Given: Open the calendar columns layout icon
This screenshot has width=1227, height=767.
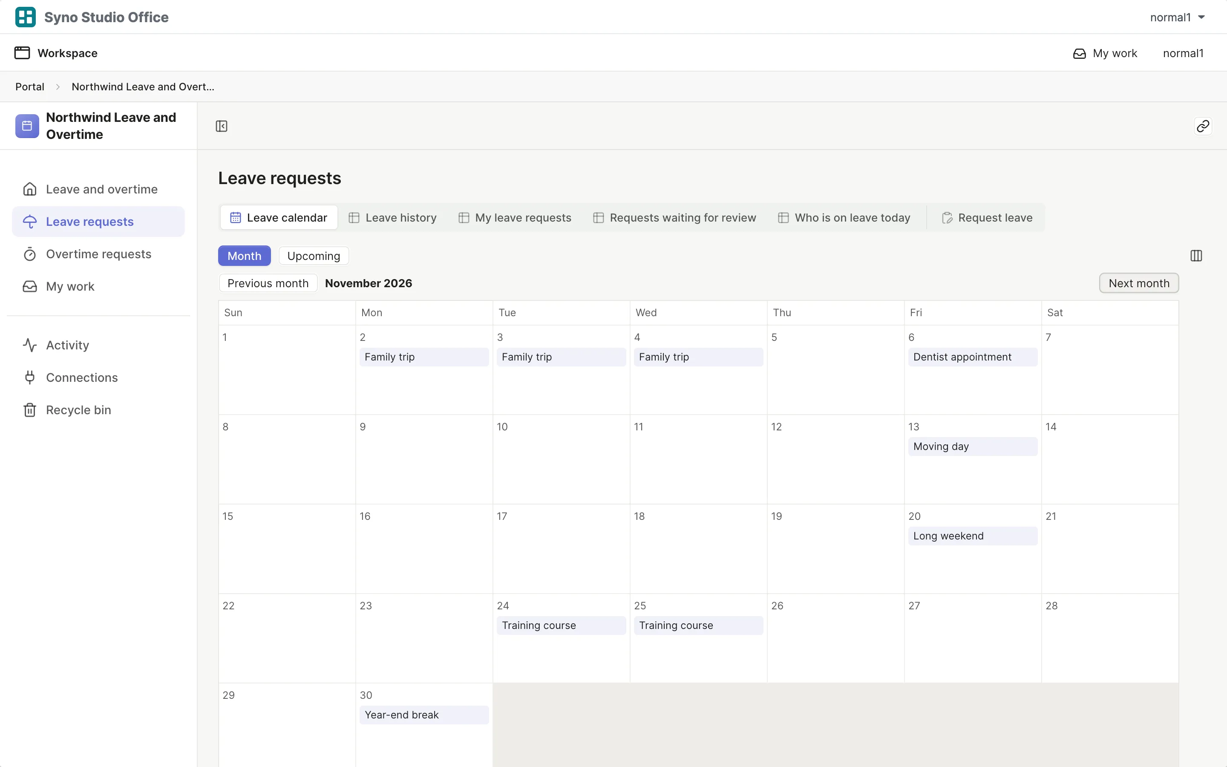Looking at the screenshot, I should (1196, 256).
